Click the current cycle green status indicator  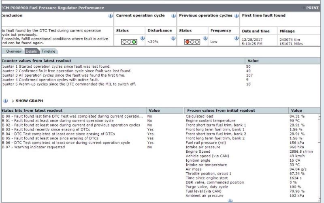click(x=129, y=41)
